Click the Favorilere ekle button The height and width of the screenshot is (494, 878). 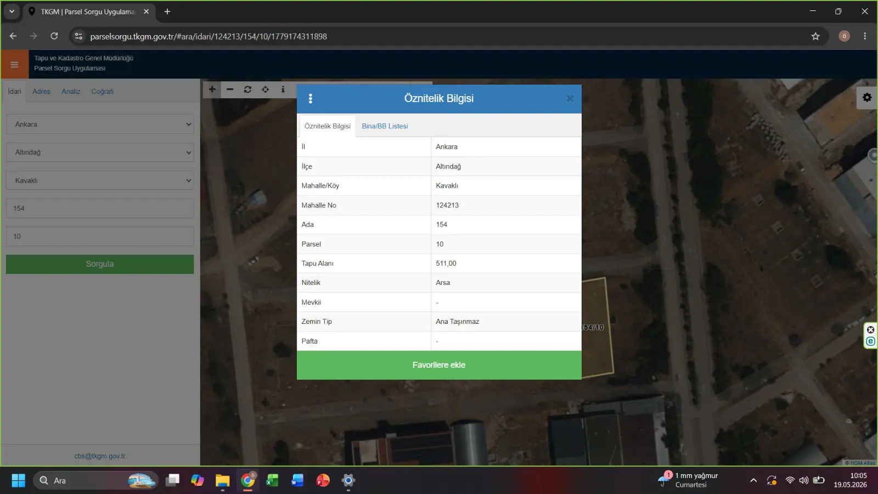[x=439, y=365]
